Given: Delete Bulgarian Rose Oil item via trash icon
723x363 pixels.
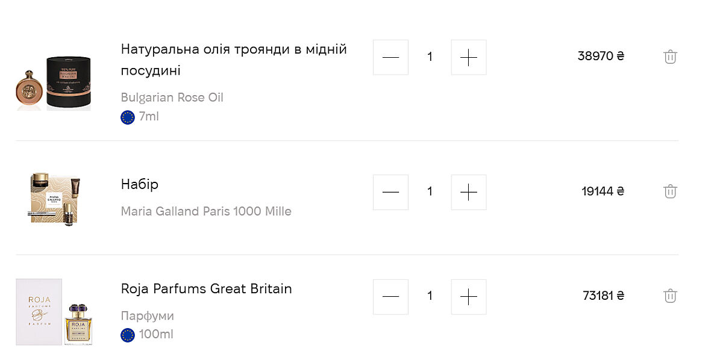Looking at the screenshot, I should coord(670,57).
